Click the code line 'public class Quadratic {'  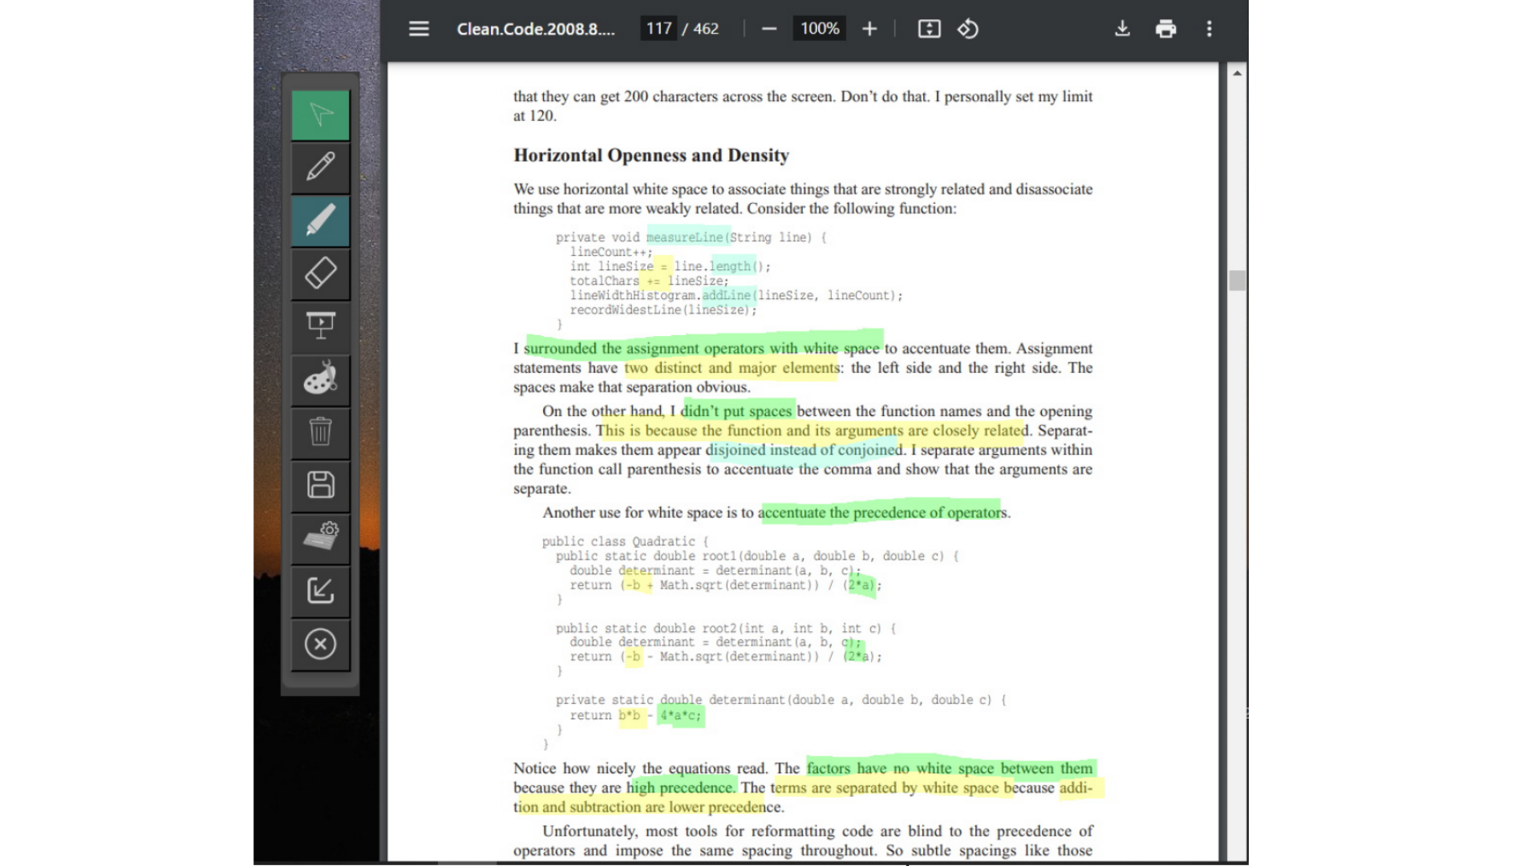(625, 542)
